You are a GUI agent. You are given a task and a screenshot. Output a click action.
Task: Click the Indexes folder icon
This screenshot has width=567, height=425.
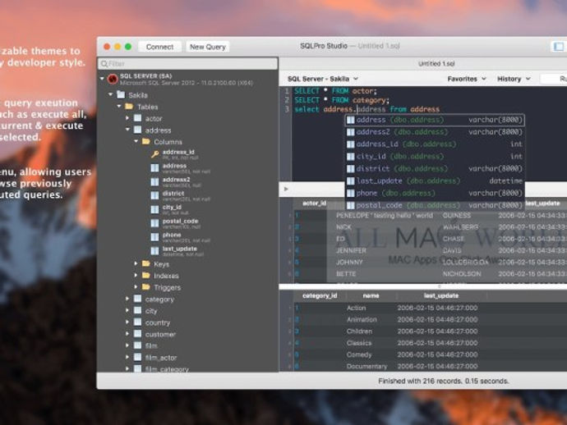(x=146, y=276)
